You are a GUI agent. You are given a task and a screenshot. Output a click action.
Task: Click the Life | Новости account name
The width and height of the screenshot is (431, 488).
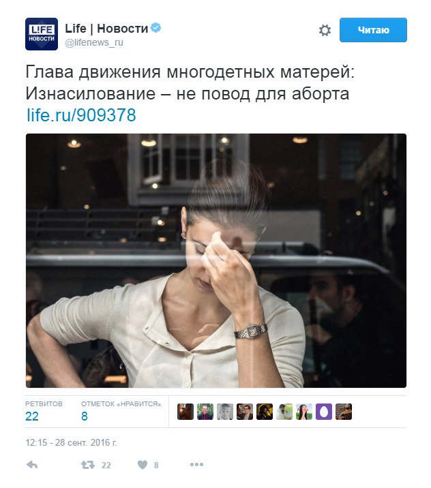pos(106,29)
